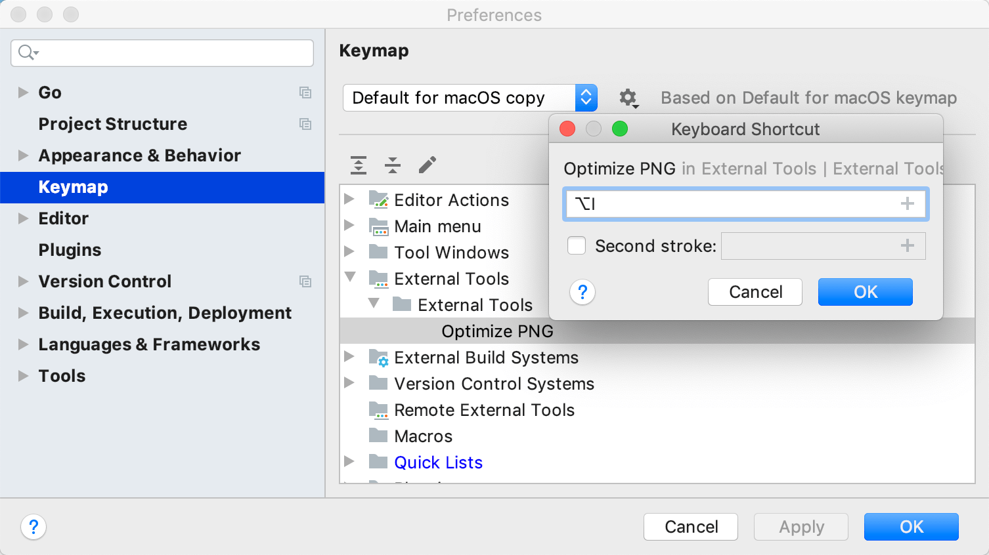Click the help icon at bottom-left of Preferences
989x555 pixels.
click(33, 527)
